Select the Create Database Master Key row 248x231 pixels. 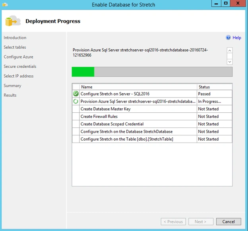152,109
